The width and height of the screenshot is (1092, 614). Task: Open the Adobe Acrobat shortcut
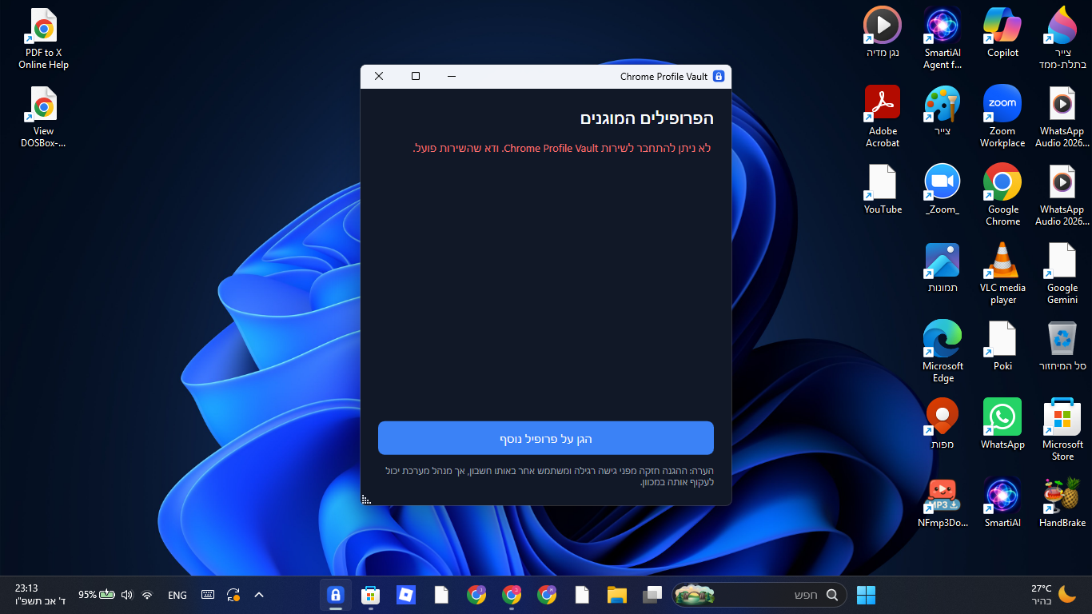click(x=883, y=117)
